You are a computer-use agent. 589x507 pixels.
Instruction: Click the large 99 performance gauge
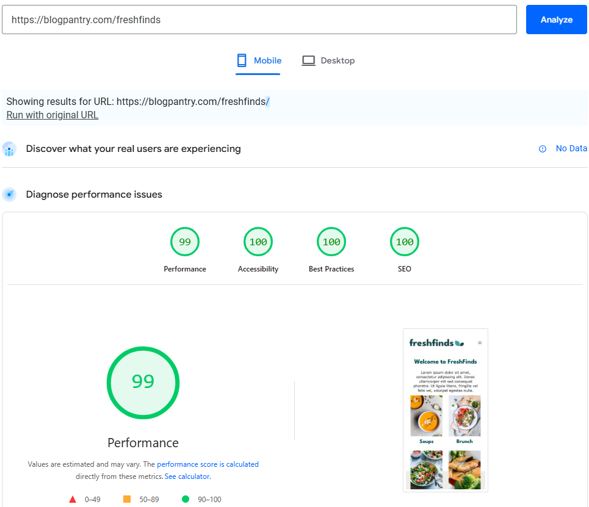143,383
